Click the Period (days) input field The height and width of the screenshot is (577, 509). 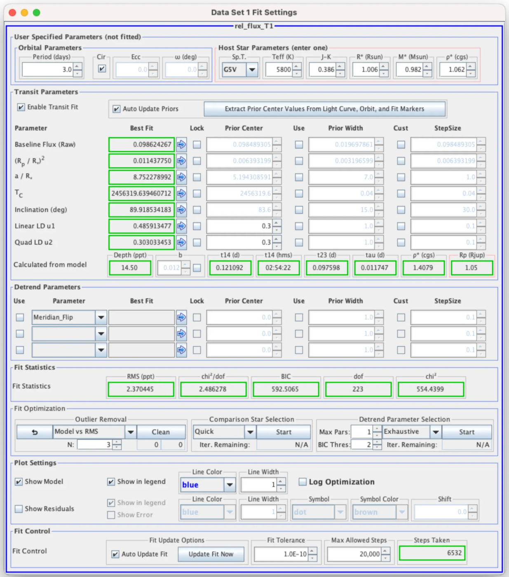(x=47, y=70)
